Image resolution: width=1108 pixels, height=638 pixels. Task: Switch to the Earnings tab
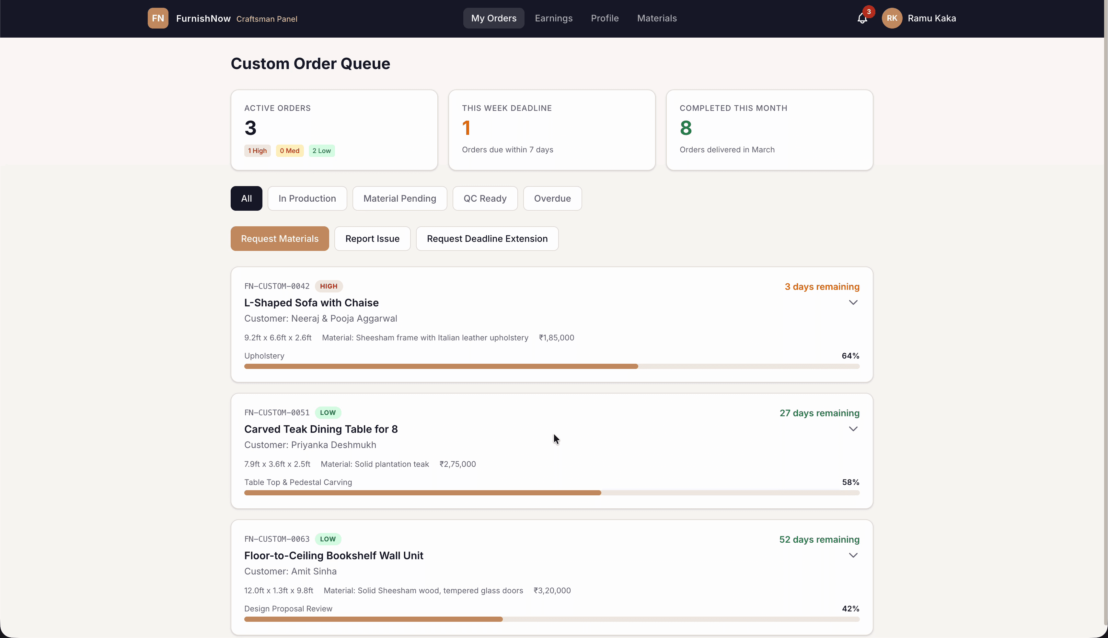(x=553, y=18)
